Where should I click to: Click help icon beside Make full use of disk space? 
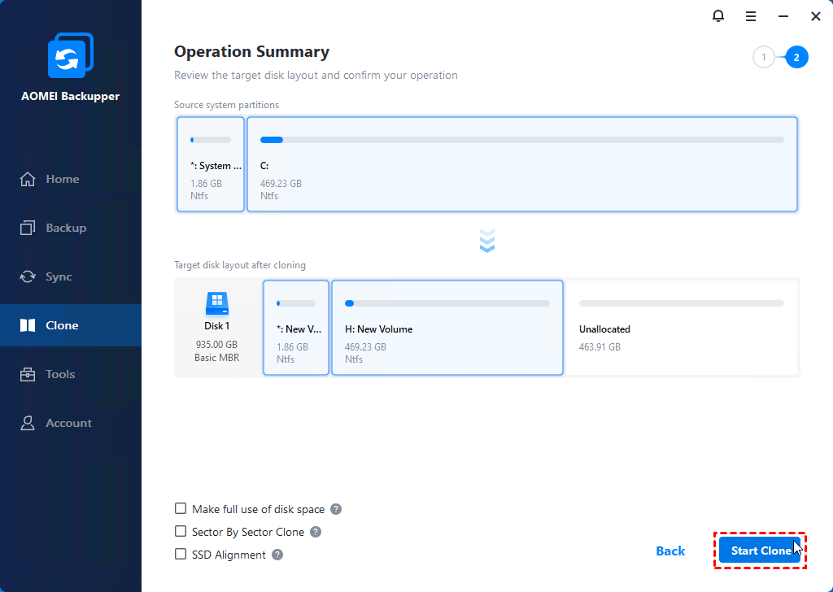[x=336, y=509]
